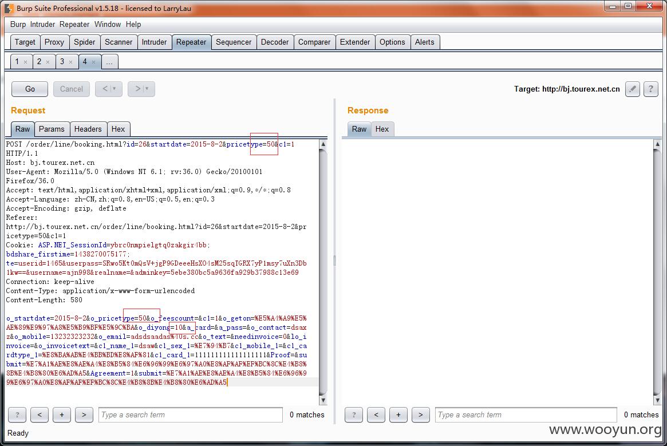The height and width of the screenshot is (446, 667).
Task: Switch to the Target tab
Action: click(25, 42)
